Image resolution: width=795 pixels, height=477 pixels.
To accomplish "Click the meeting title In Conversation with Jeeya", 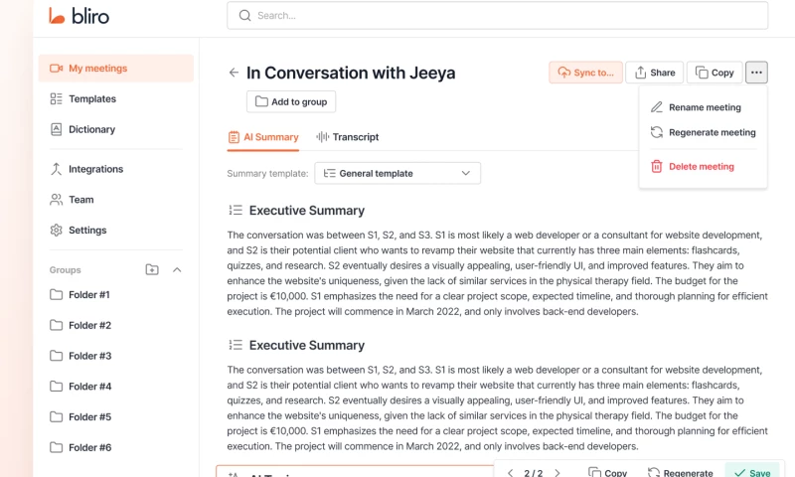I will point(351,73).
